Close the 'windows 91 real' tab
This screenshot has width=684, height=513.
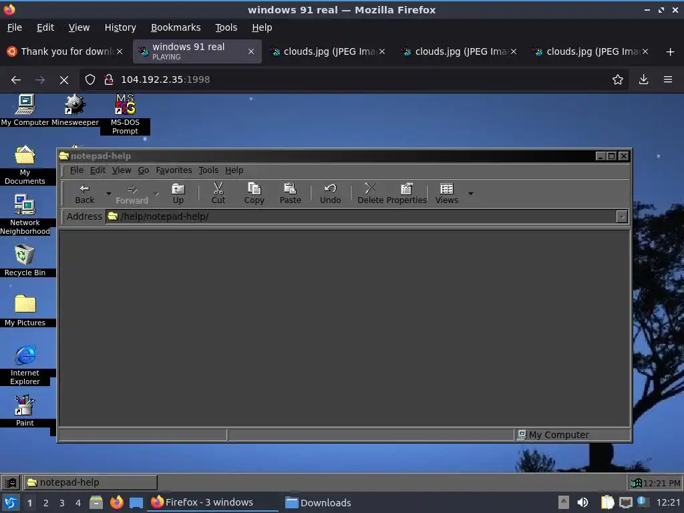tap(251, 51)
